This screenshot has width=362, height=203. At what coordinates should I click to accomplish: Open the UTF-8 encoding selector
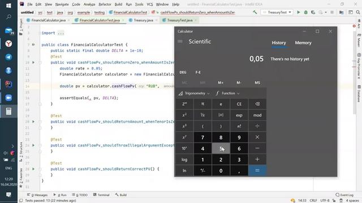[x=325, y=201]
